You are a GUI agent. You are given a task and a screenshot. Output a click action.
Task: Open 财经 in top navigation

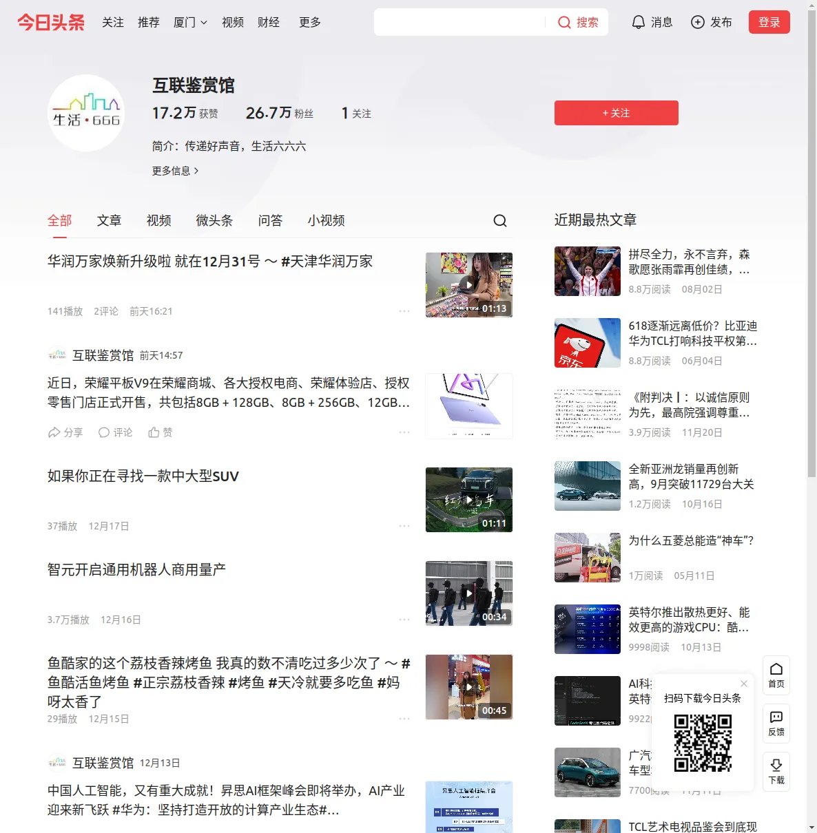[269, 23]
